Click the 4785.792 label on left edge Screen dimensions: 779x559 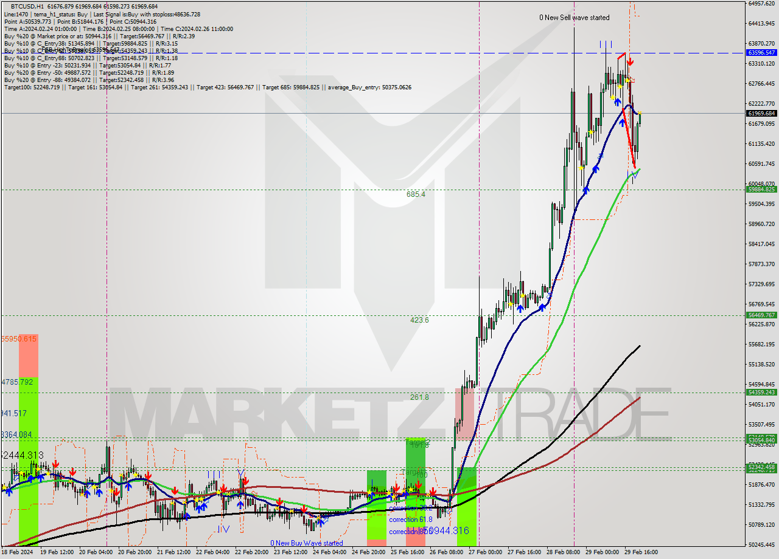17,382
